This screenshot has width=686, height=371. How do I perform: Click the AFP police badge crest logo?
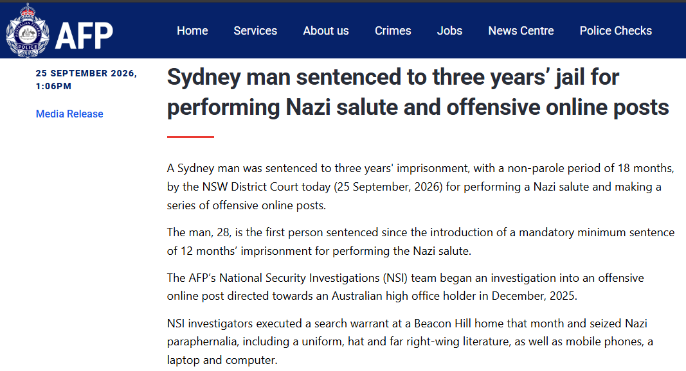(28, 31)
